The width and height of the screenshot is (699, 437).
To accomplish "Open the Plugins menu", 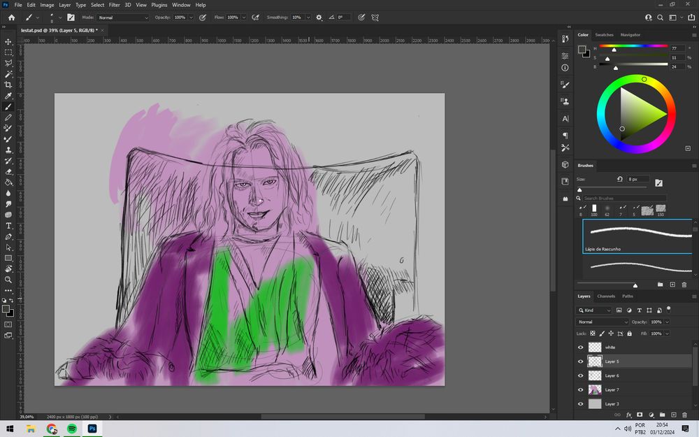I will tap(159, 5).
